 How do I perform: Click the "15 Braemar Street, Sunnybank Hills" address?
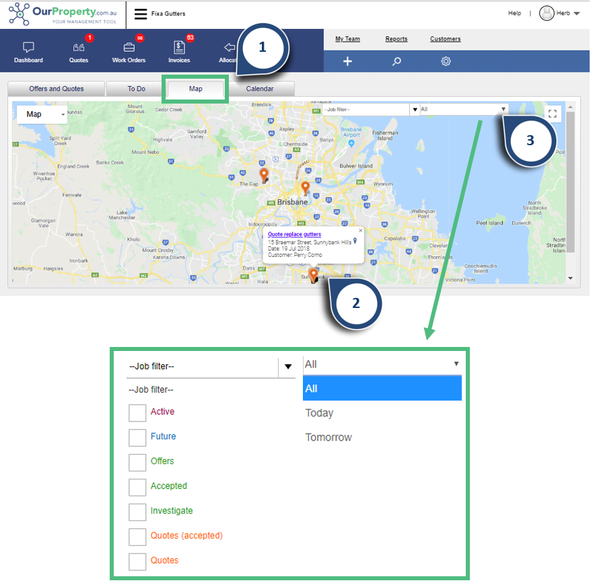click(310, 243)
